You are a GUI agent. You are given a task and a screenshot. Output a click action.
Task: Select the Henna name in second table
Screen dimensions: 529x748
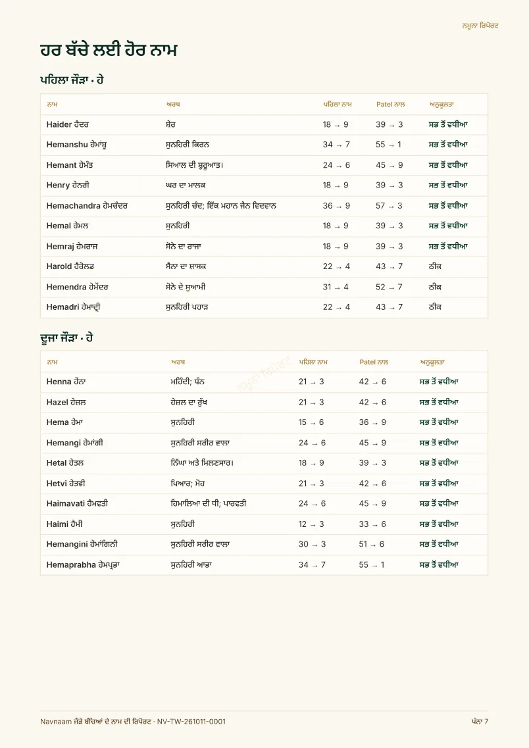pyautogui.click(x=66, y=382)
